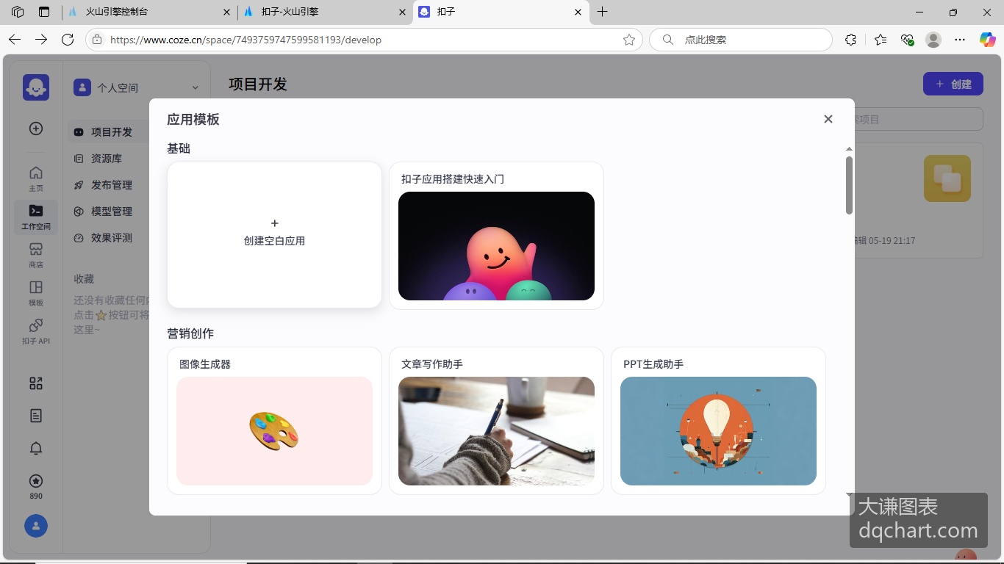This screenshot has width=1004, height=564.
Task: Click the browser address bar URL
Action: [245, 40]
